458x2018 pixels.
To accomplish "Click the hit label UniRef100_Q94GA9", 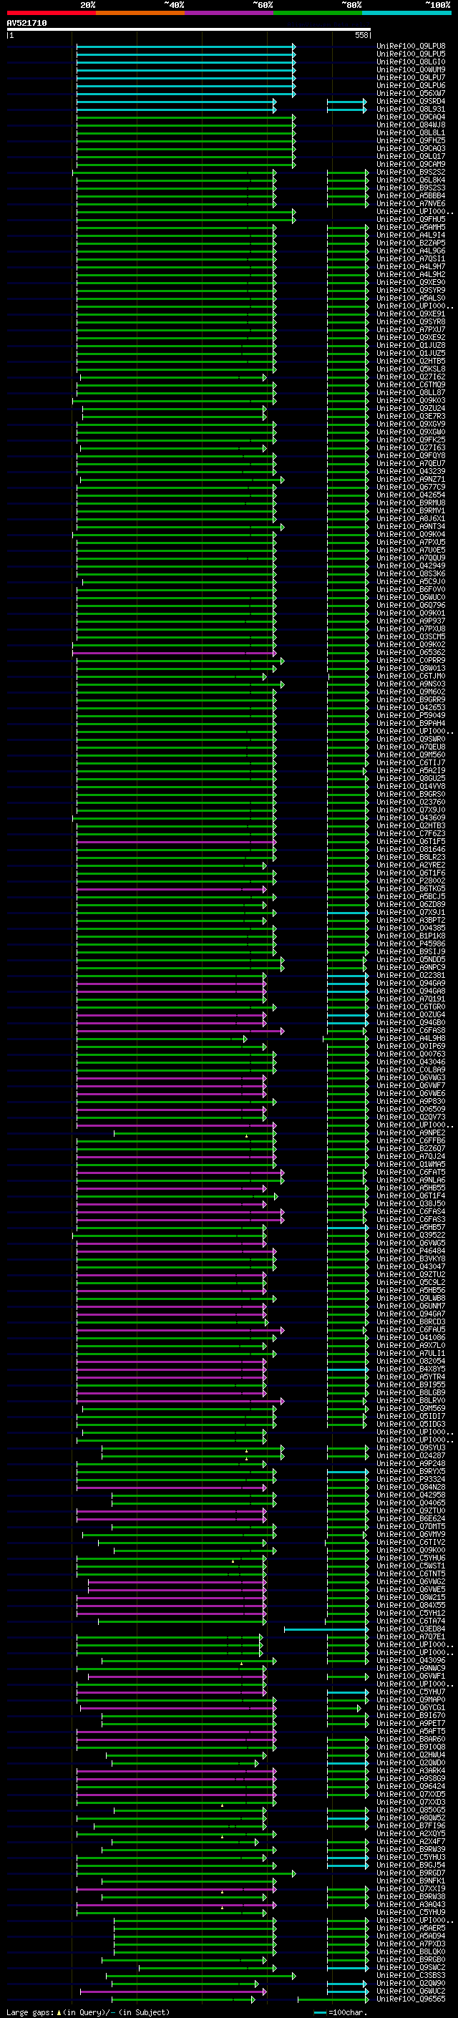I will pos(411,983).
